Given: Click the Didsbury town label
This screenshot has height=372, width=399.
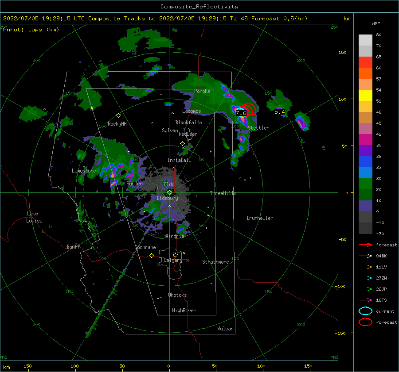Looking at the screenshot, I should (x=167, y=198).
